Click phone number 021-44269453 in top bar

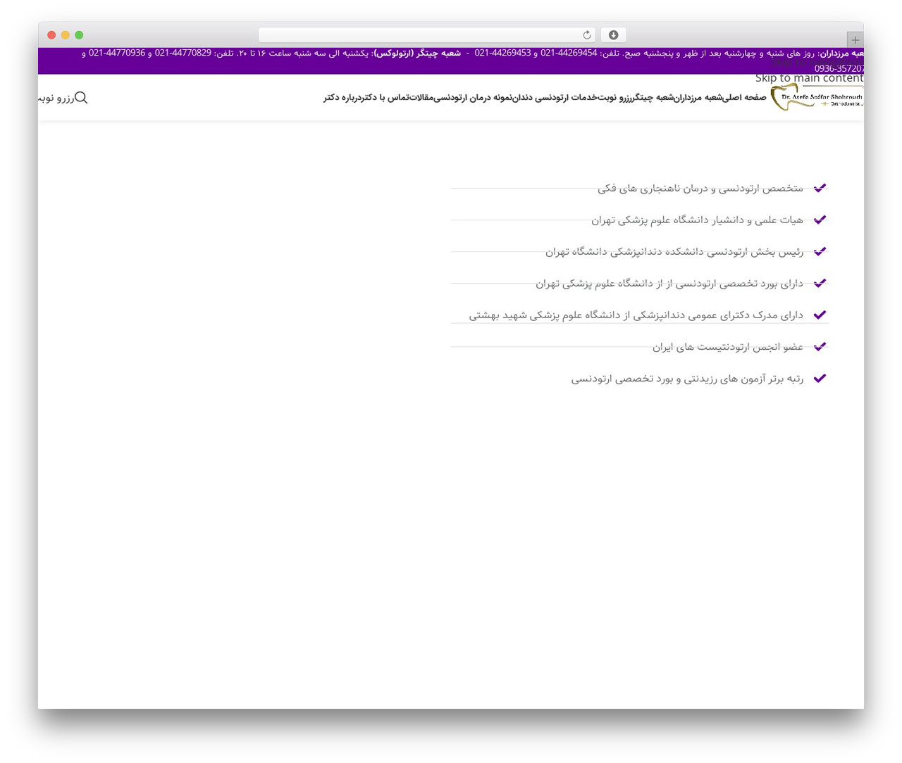(502, 53)
